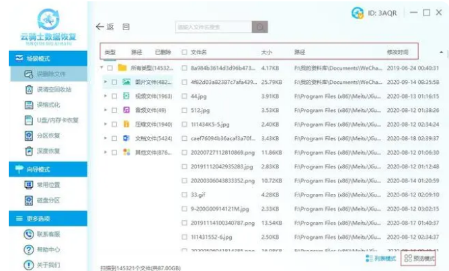Expand the 视频文件 tree node
449x271 pixels.
click(106, 96)
